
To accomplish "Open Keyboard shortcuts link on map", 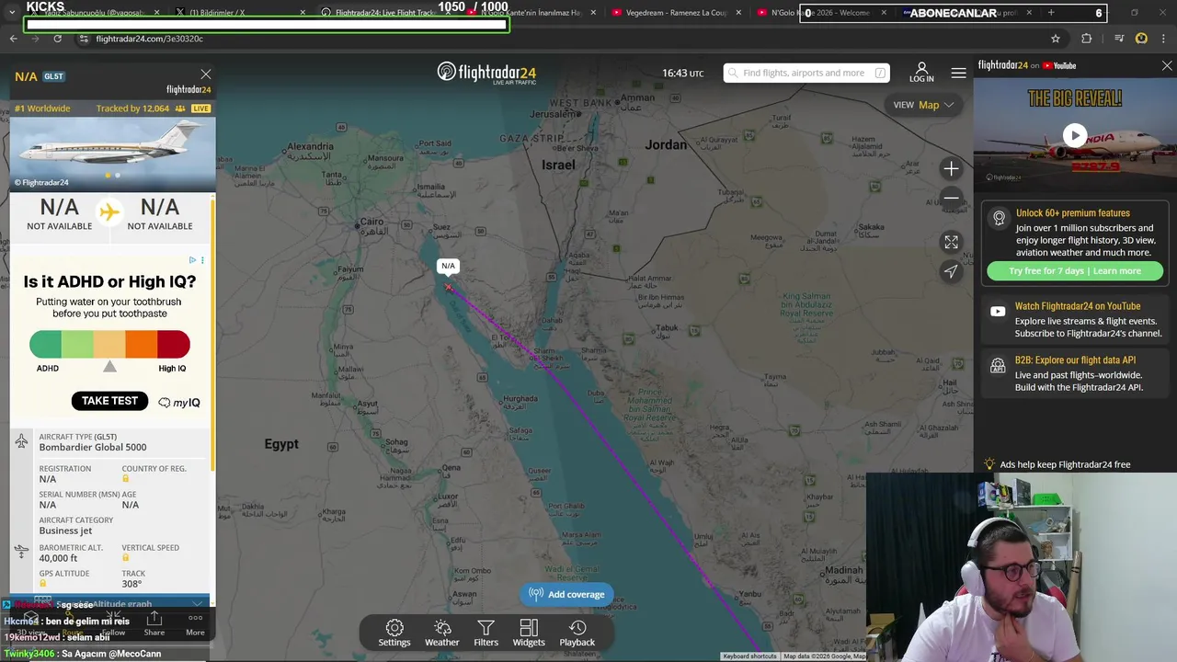I will point(749,656).
